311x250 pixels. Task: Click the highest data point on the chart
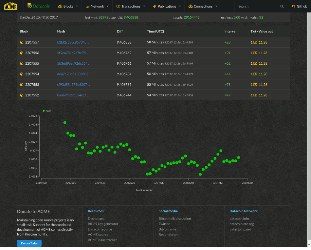point(65,123)
